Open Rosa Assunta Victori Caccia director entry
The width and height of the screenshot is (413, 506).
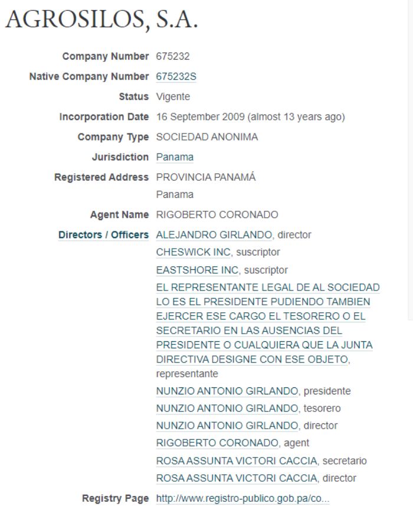click(237, 478)
